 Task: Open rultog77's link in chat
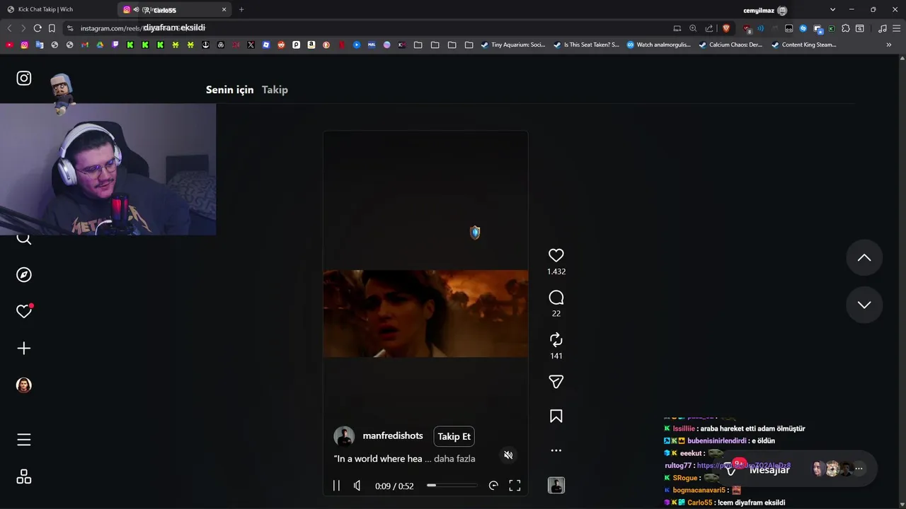pos(743,466)
